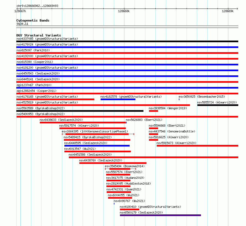Open the nsv825097 (Park2010) variant
Viewport: 246px width, 226px height.
[x=33, y=50]
